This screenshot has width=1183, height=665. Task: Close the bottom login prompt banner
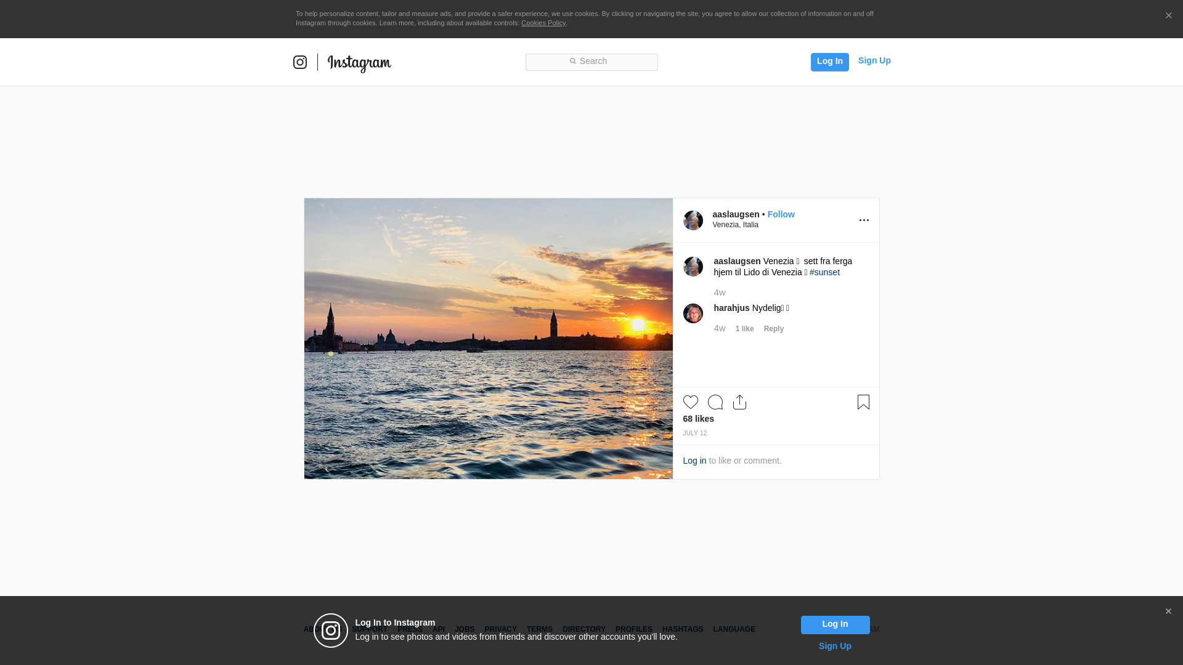(x=1168, y=611)
